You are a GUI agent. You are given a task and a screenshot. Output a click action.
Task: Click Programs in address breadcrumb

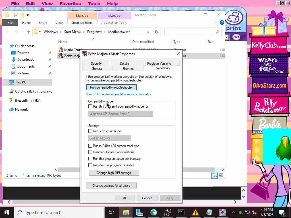[94, 32]
